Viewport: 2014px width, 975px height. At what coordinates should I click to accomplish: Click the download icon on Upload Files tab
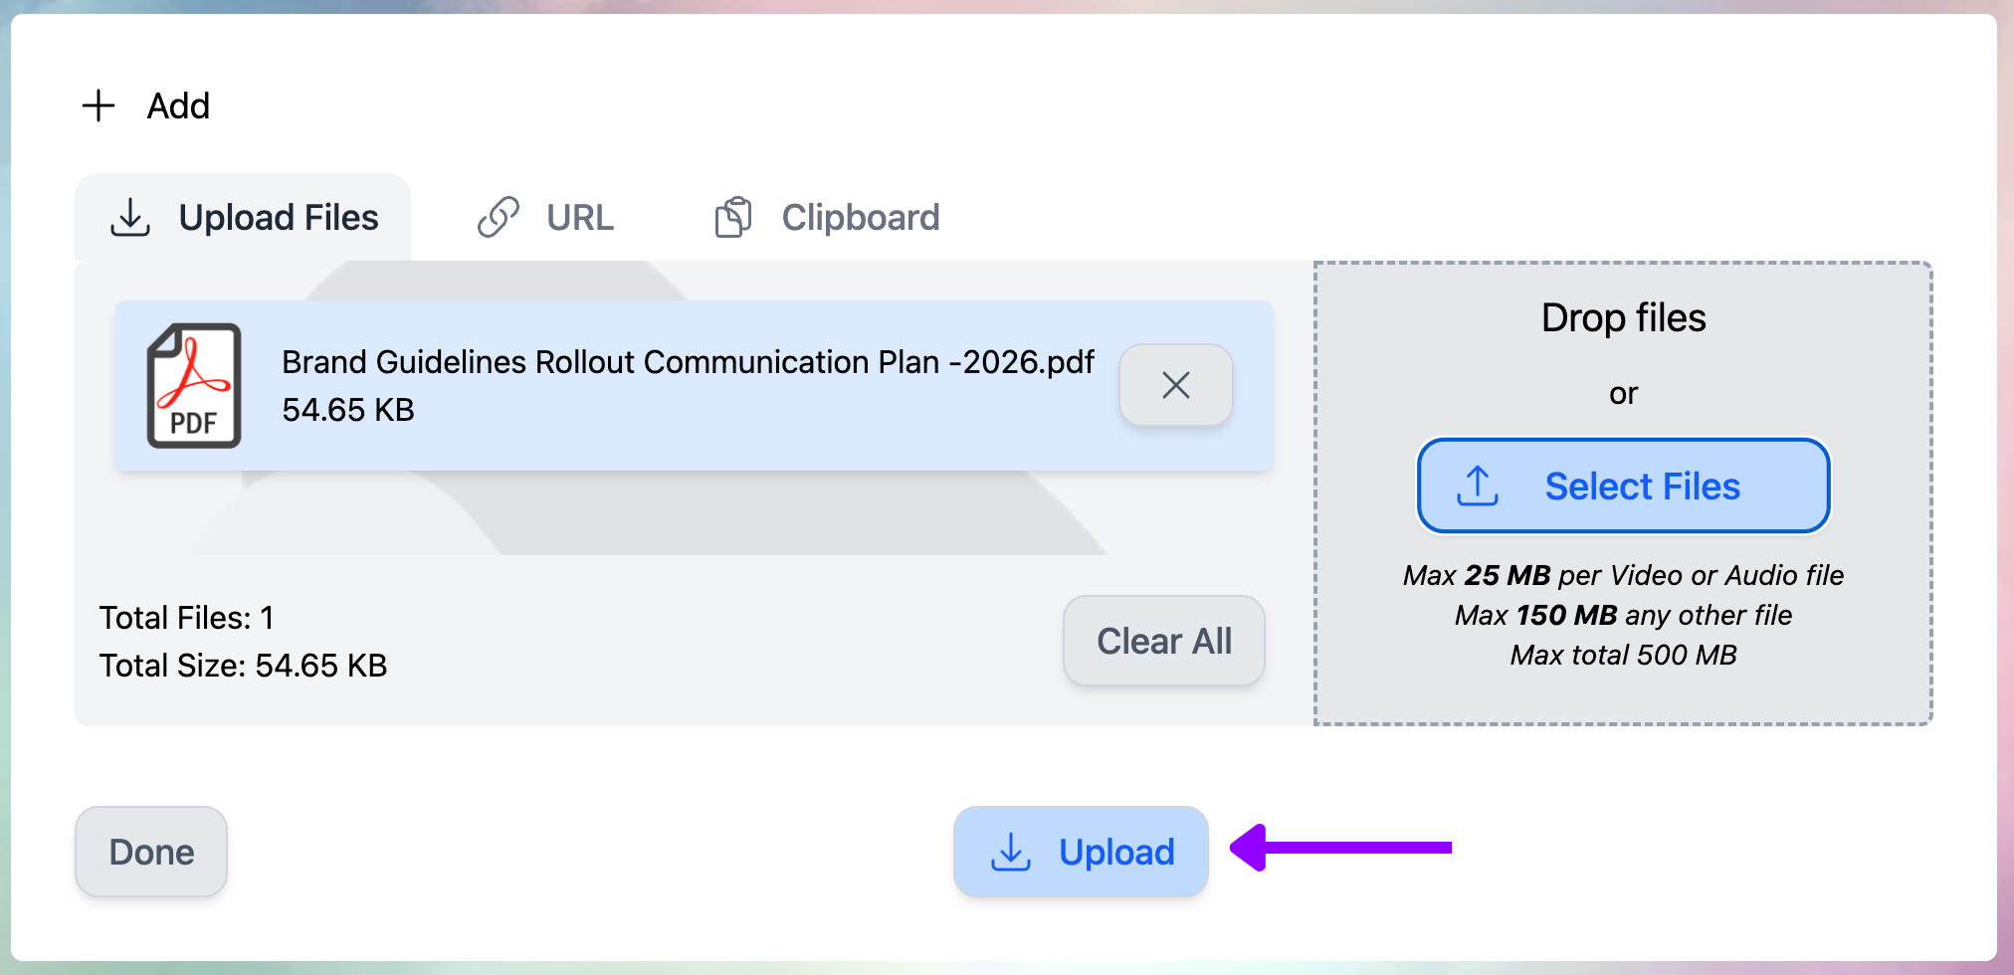130,217
